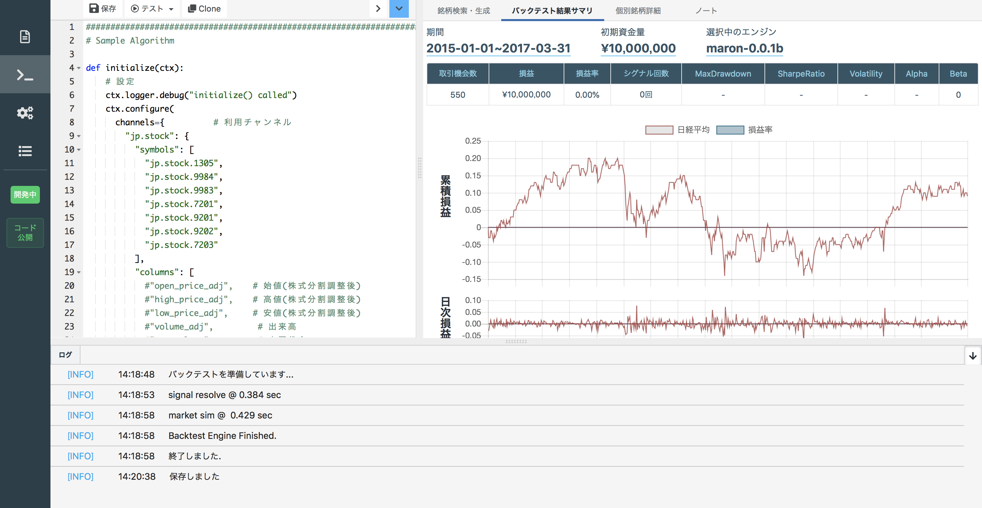This screenshot has height=508, width=982.
Task: Click the コード公開 button
Action: click(x=25, y=233)
